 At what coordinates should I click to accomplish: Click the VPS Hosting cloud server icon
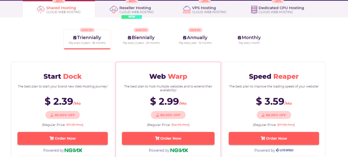tap(187, 10)
